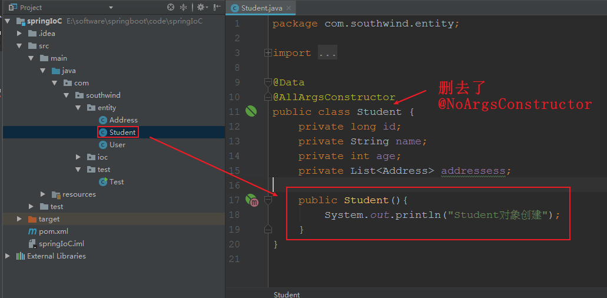Open the pom.xml file
This screenshot has width=607, height=298.
[54, 231]
